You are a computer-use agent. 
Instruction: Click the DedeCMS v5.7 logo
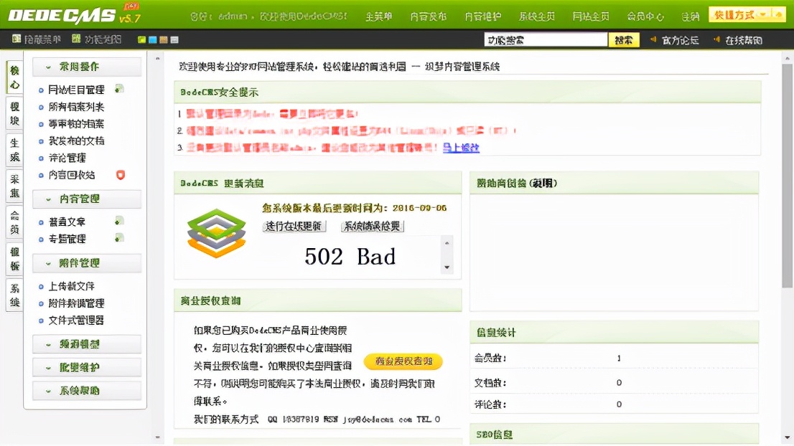[75, 14]
